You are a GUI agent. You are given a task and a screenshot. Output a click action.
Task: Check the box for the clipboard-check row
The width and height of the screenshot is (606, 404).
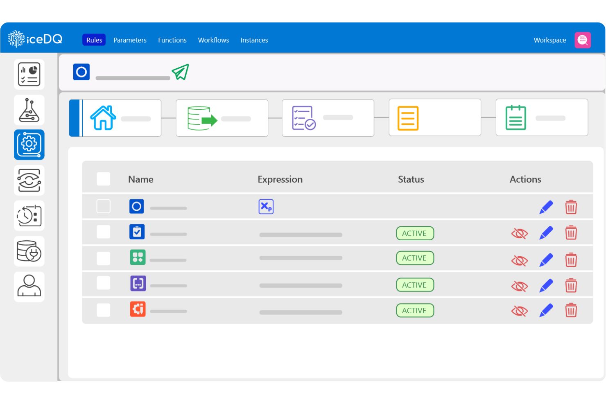click(103, 232)
